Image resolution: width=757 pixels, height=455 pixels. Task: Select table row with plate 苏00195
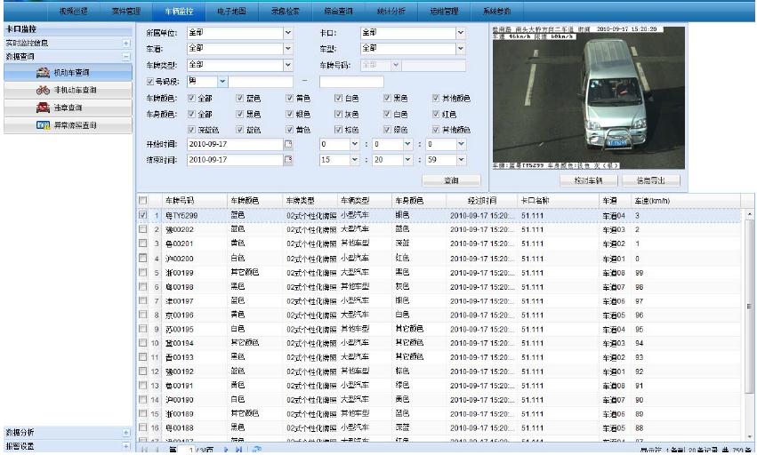coord(439,329)
